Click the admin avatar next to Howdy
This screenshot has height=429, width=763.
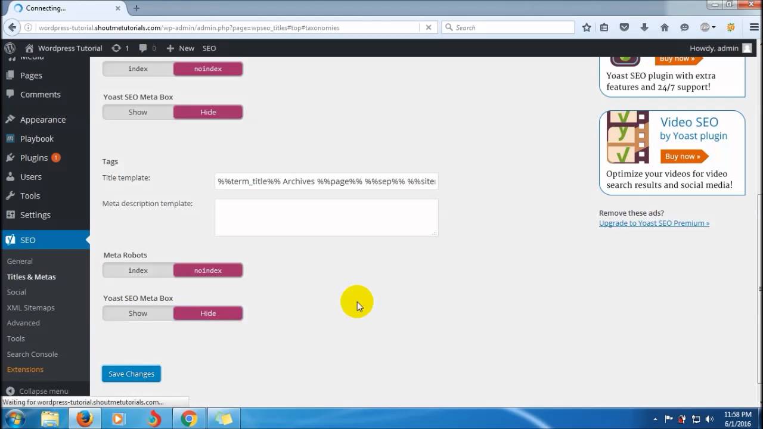(748, 48)
